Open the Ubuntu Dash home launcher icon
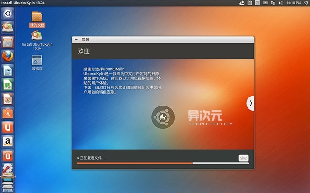The image size is (310, 193). [x=8, y=14]
